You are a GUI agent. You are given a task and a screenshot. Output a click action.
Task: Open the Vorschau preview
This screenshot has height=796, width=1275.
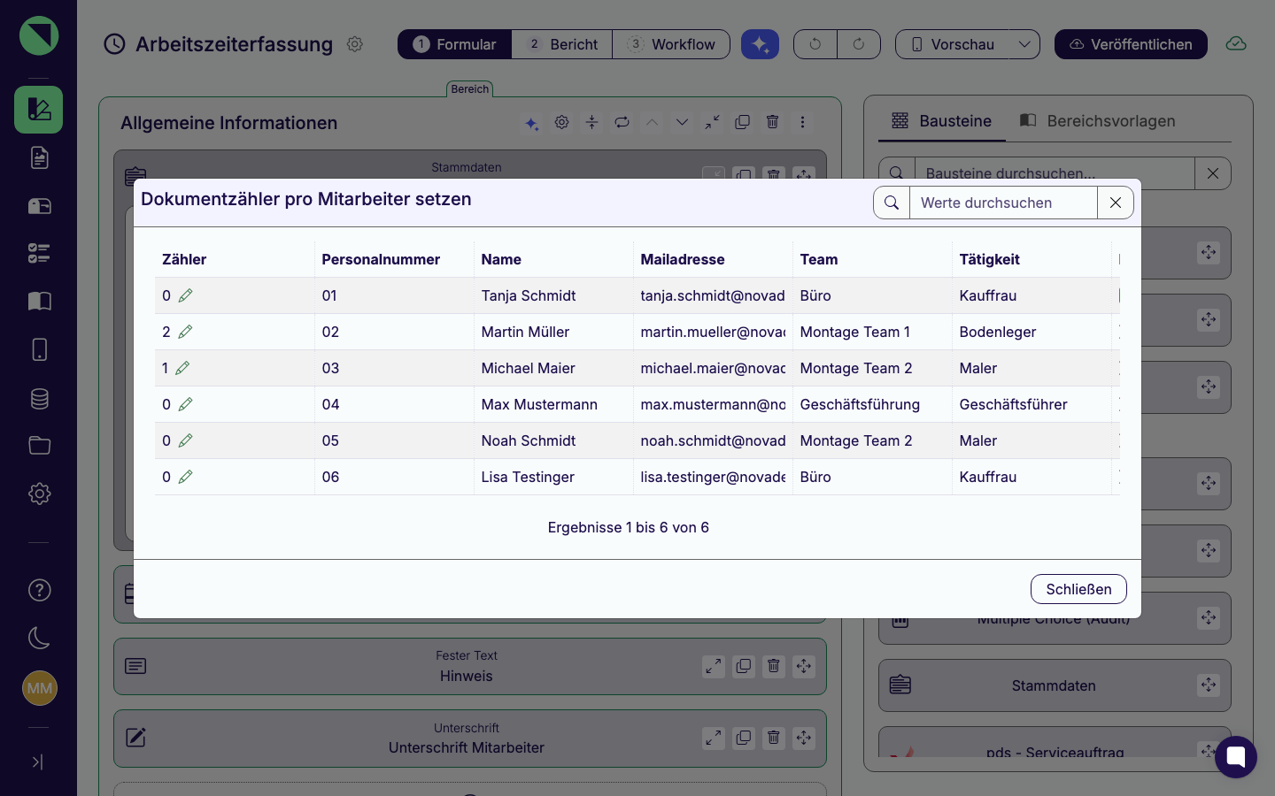click(x=952, y=44)
